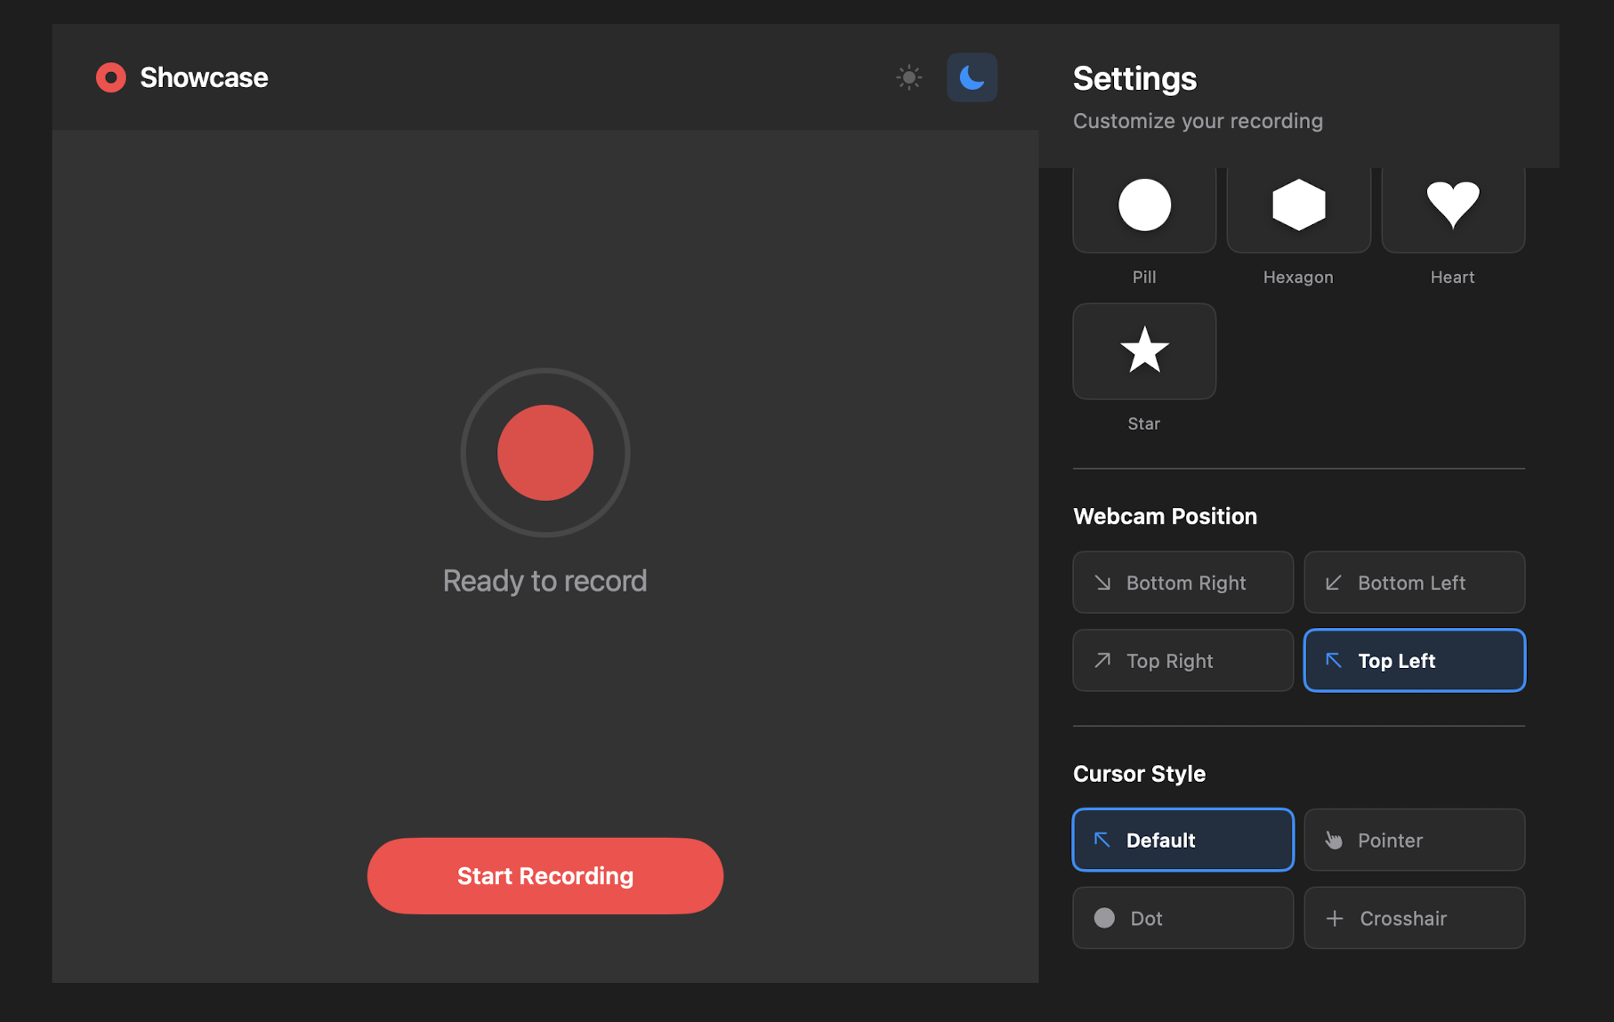Image resolution: width=1614 pixels, height=1022 pixels.
Task: Switch to light theme with the sun icon
Action: click(x=908, y=77)
